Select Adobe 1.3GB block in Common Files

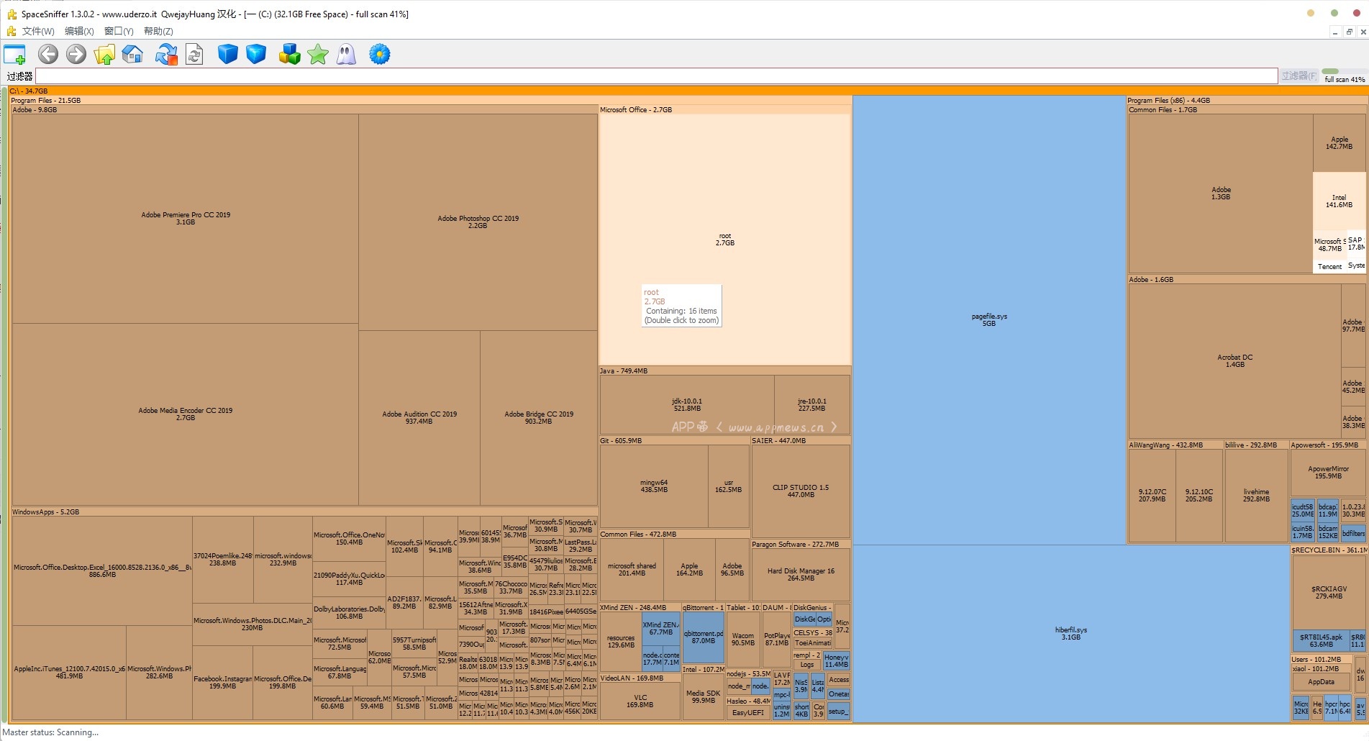(x=1221, y=194)
